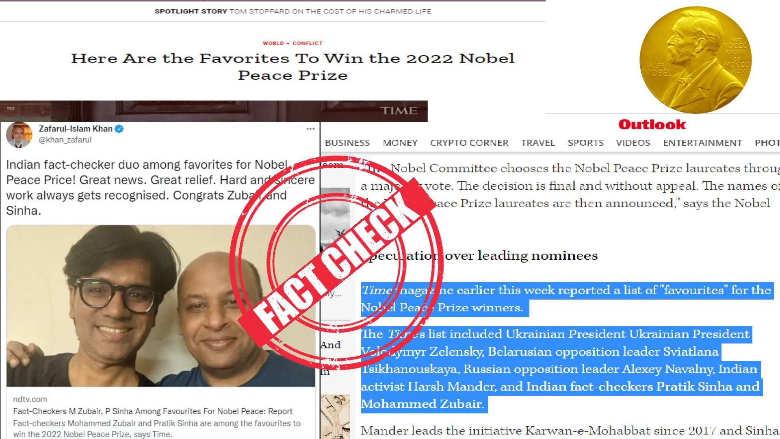Click the WORLD category tag
The width and height of the screenshot is (780, 439).
[x=273, y=43]
